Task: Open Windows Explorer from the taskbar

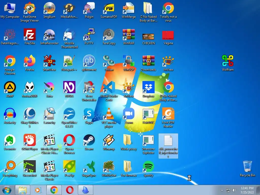Action: [23, 190]
